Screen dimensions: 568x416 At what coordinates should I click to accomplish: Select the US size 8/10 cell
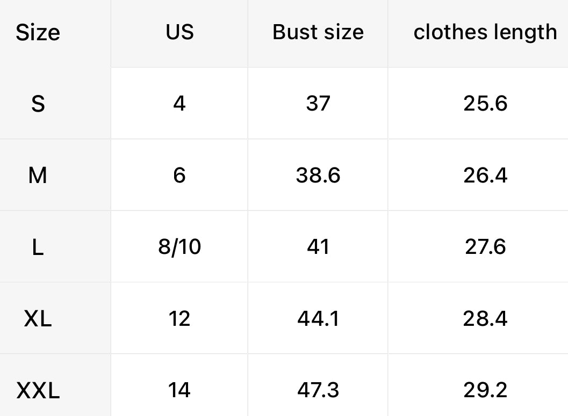pyautogui.click(x=179, y=247)
